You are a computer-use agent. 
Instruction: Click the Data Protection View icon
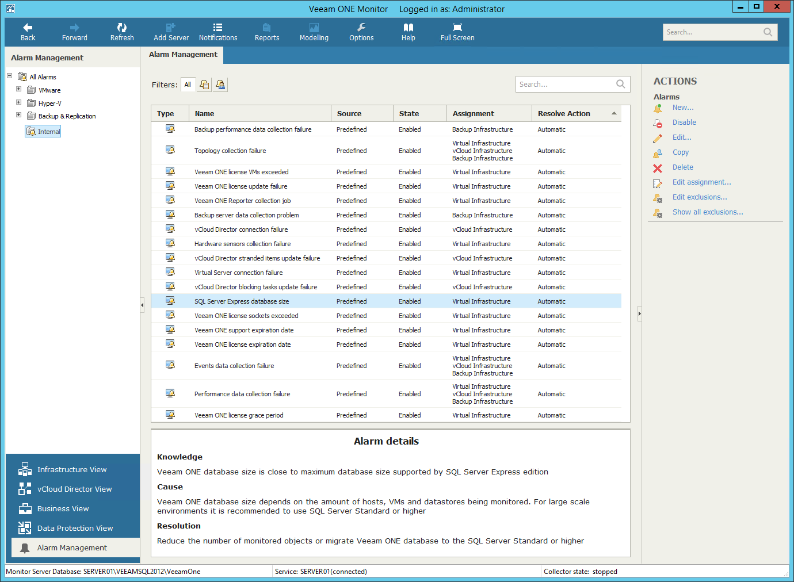(x=25, y=528)
